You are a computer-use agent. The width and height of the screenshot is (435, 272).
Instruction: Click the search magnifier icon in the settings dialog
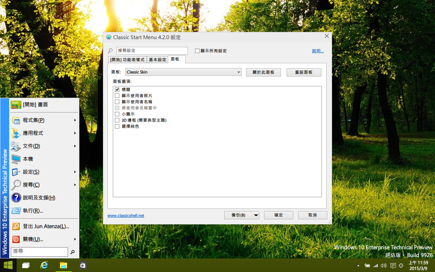110,51
